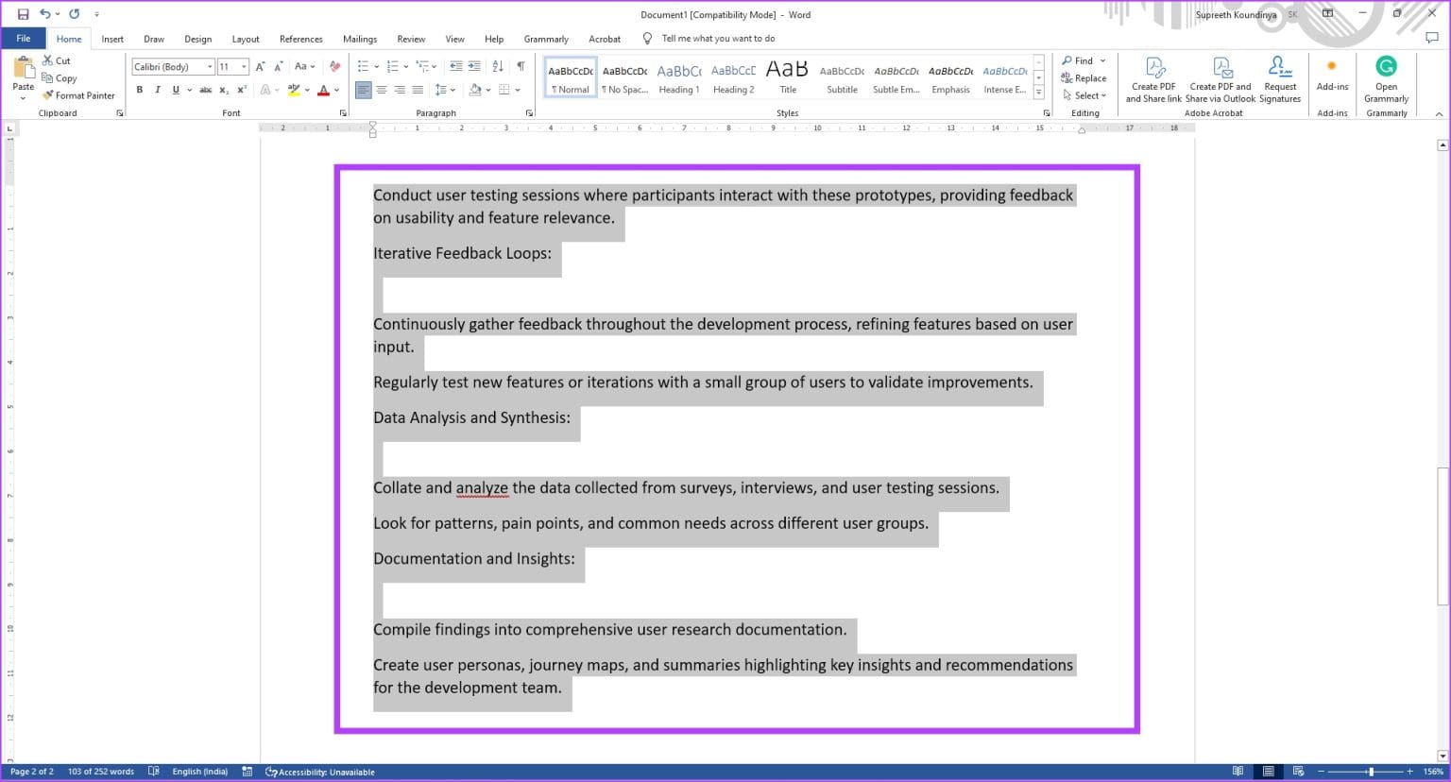Enable the Underline toggle

tap(176, 90)
